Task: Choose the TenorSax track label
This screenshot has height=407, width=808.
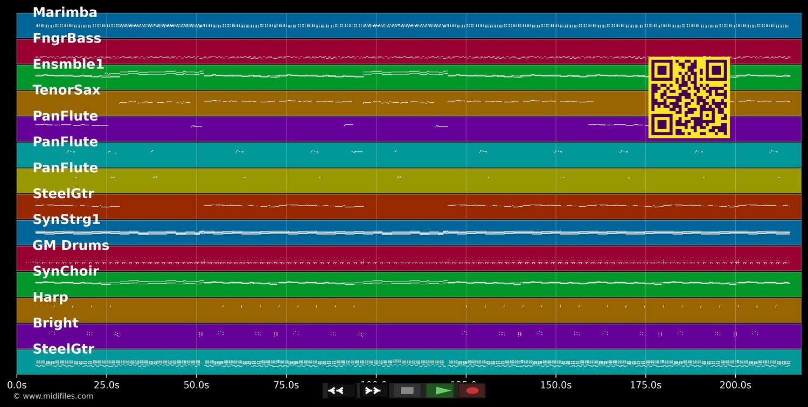Action: (x=67, y=90)
